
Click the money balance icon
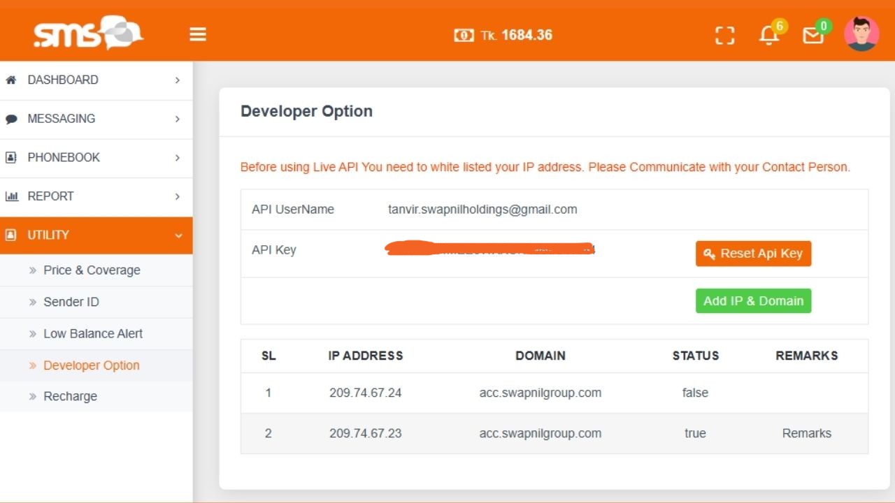464,35
